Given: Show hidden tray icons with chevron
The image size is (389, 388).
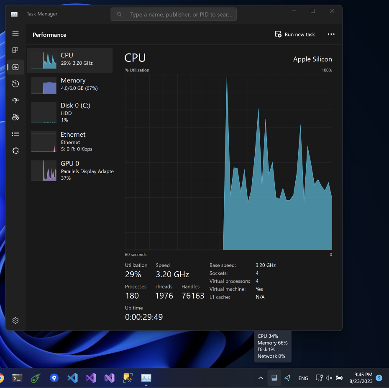Looking at the screenshot, I should [261, 378].
